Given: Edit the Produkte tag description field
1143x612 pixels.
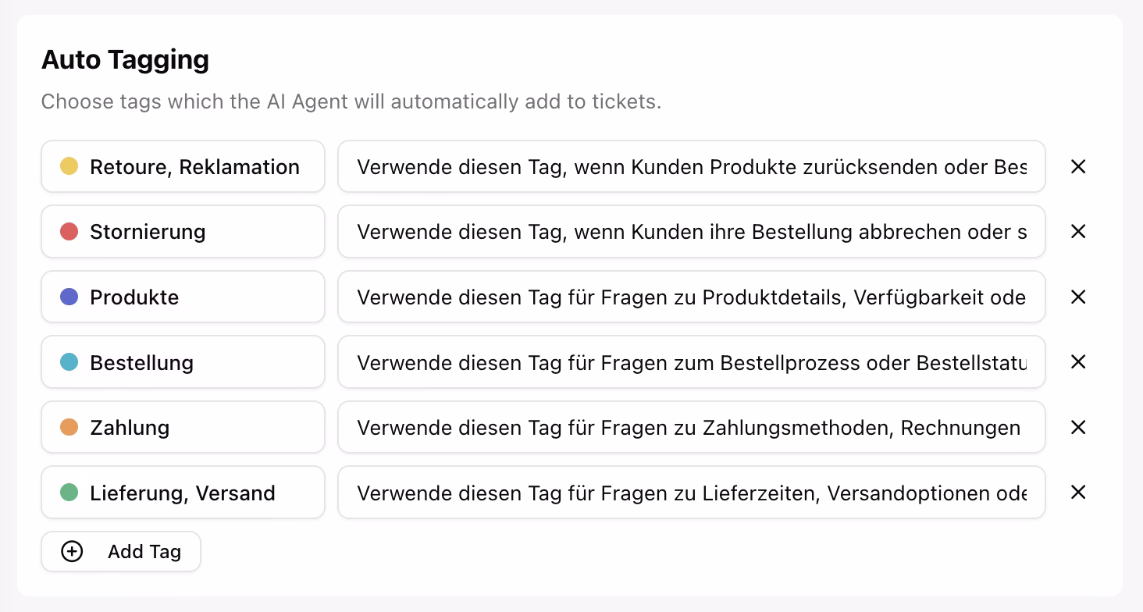Looking at the screenshot, I should (x=691, y=297).
